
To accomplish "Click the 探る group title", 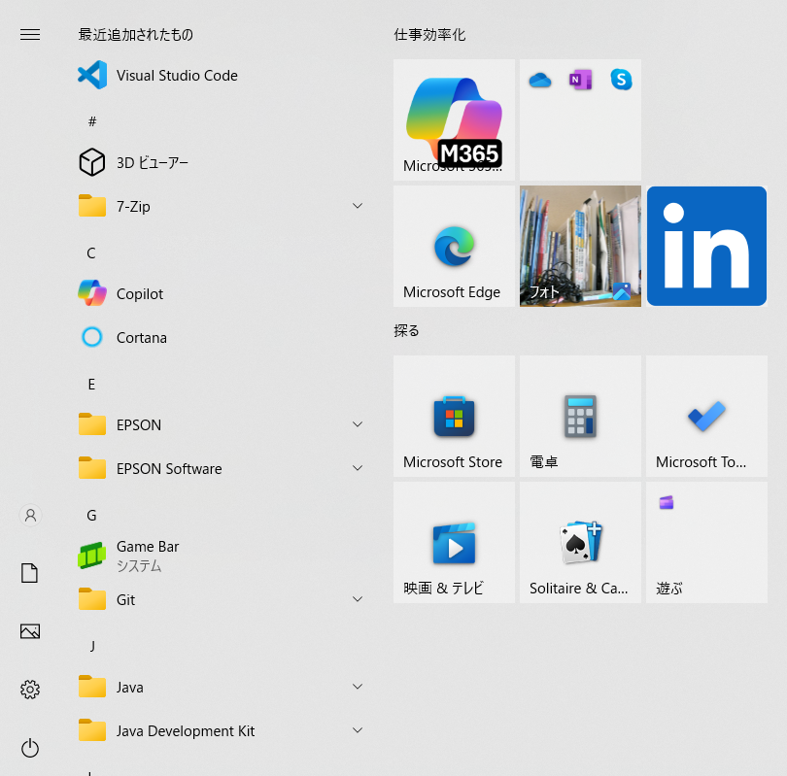I will (406, 330).
